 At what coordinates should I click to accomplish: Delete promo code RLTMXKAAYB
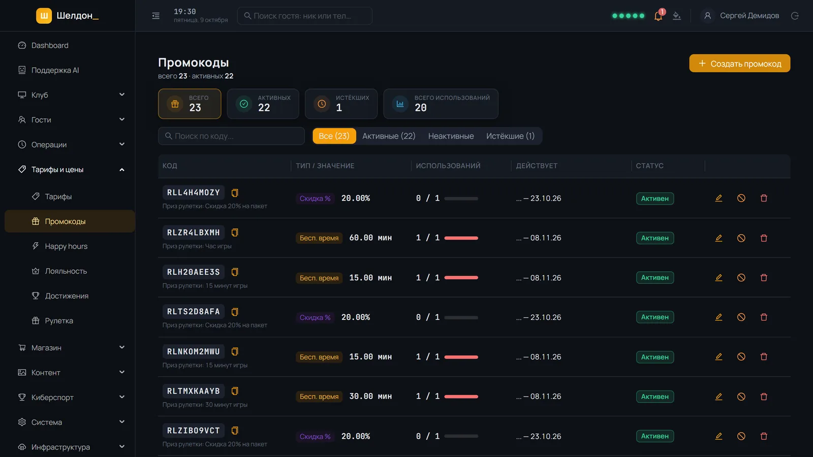764,397
